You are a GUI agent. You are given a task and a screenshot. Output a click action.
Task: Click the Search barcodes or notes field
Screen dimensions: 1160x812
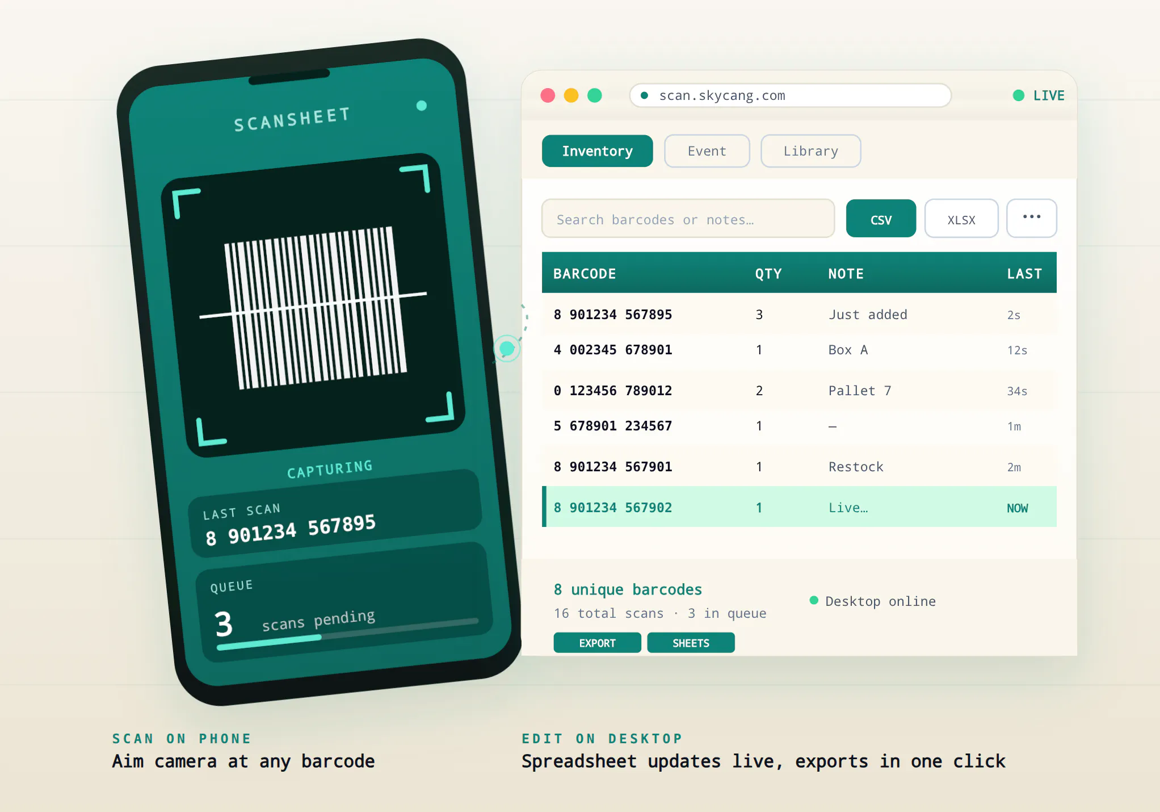pyautogui.click(x=688, y=219)
